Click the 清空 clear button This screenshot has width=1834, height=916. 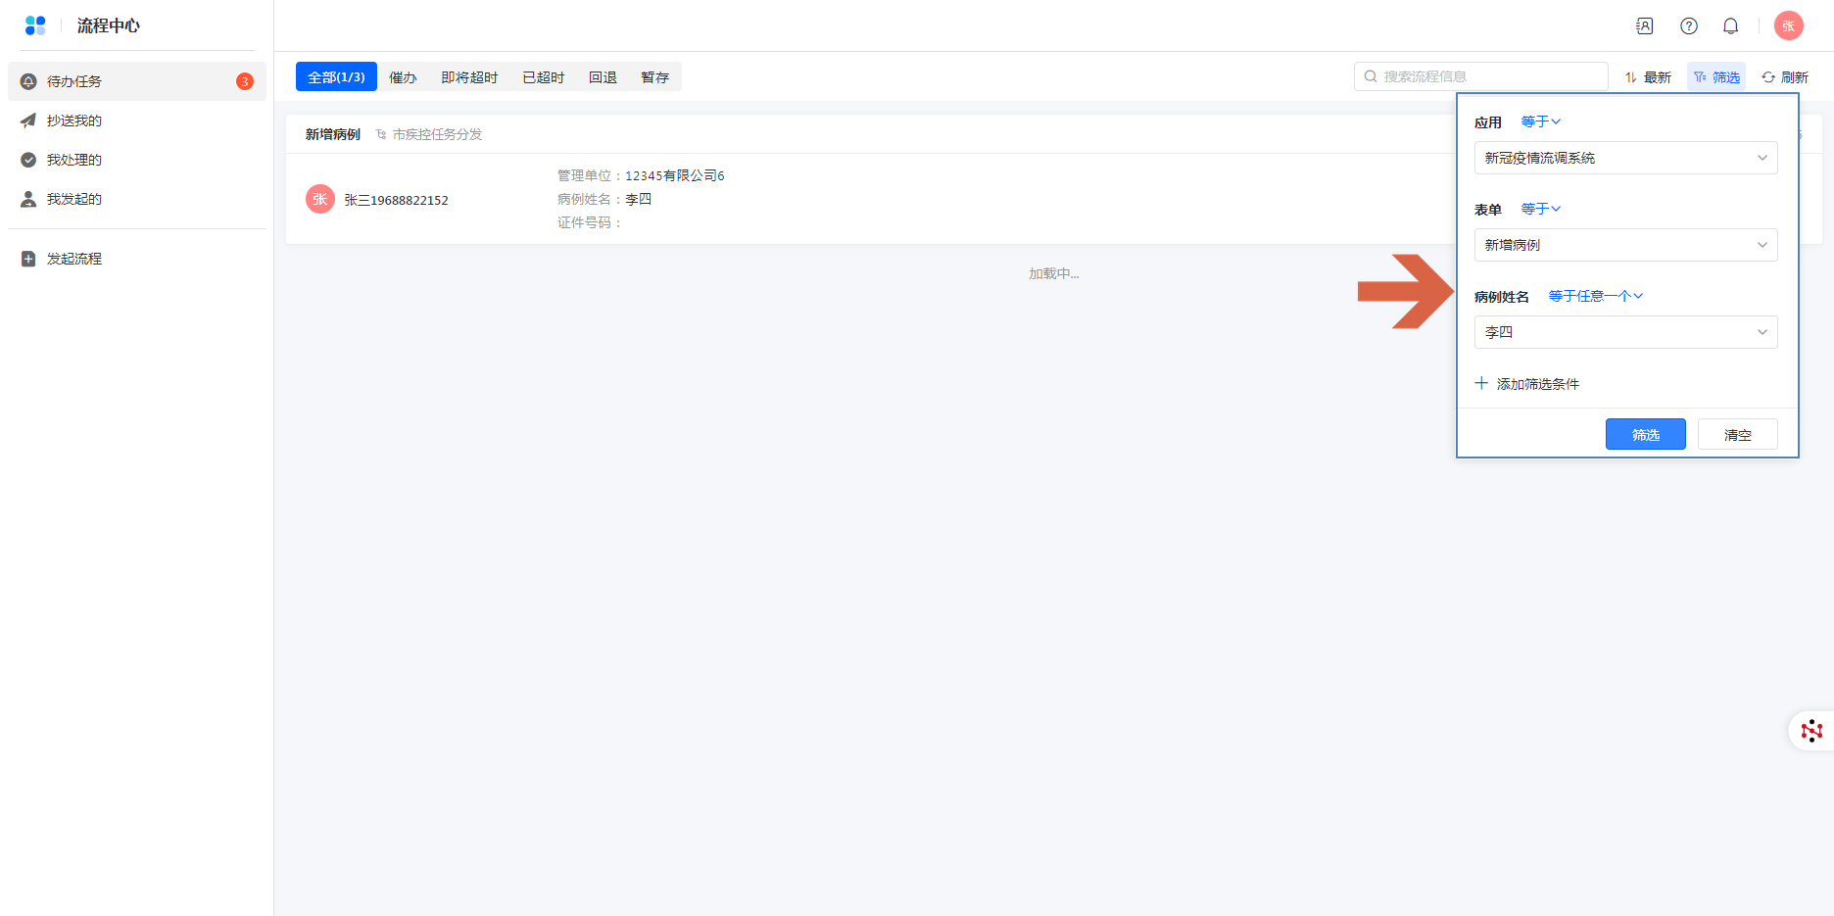(1737, 434)
